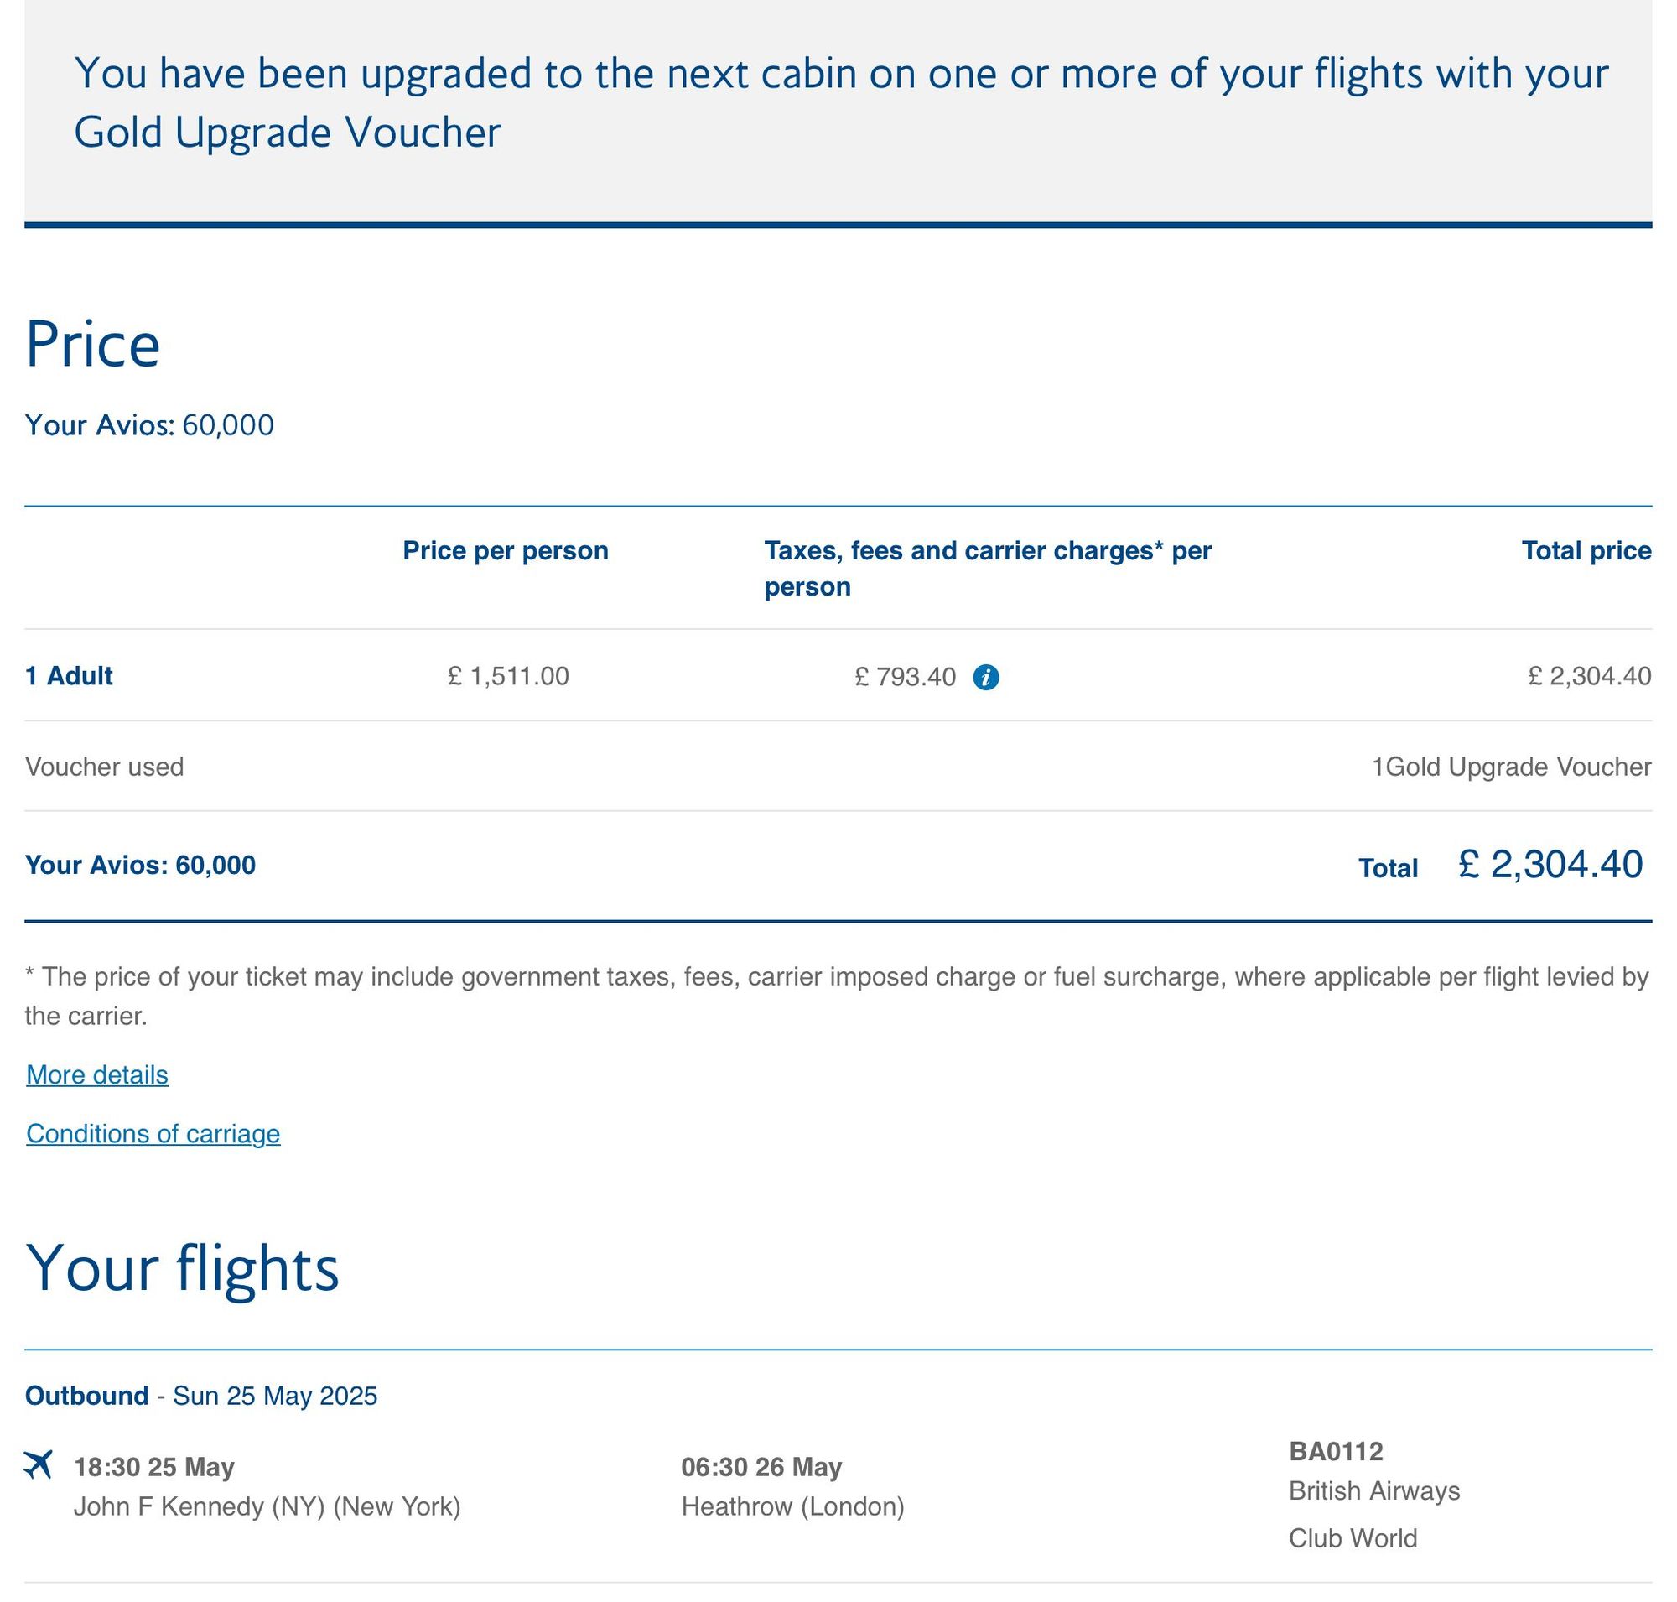Open the More details link
Viewport: 1677px width, 1602px height.
click(97, 1074)
